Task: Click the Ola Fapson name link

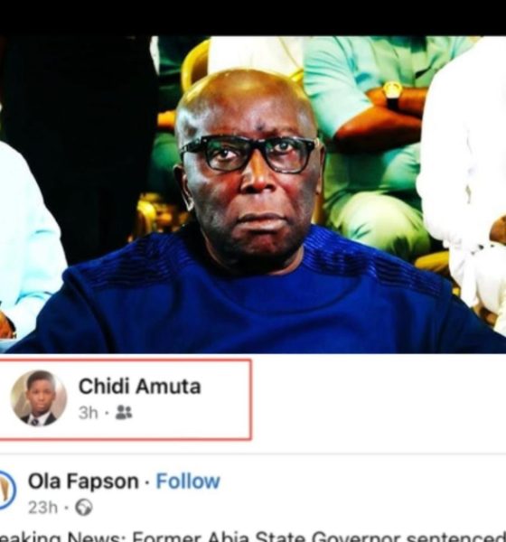Action: tap(83, 481)
